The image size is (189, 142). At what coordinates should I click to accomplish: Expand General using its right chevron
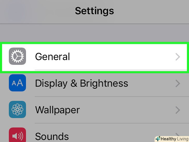pos(178,57)
